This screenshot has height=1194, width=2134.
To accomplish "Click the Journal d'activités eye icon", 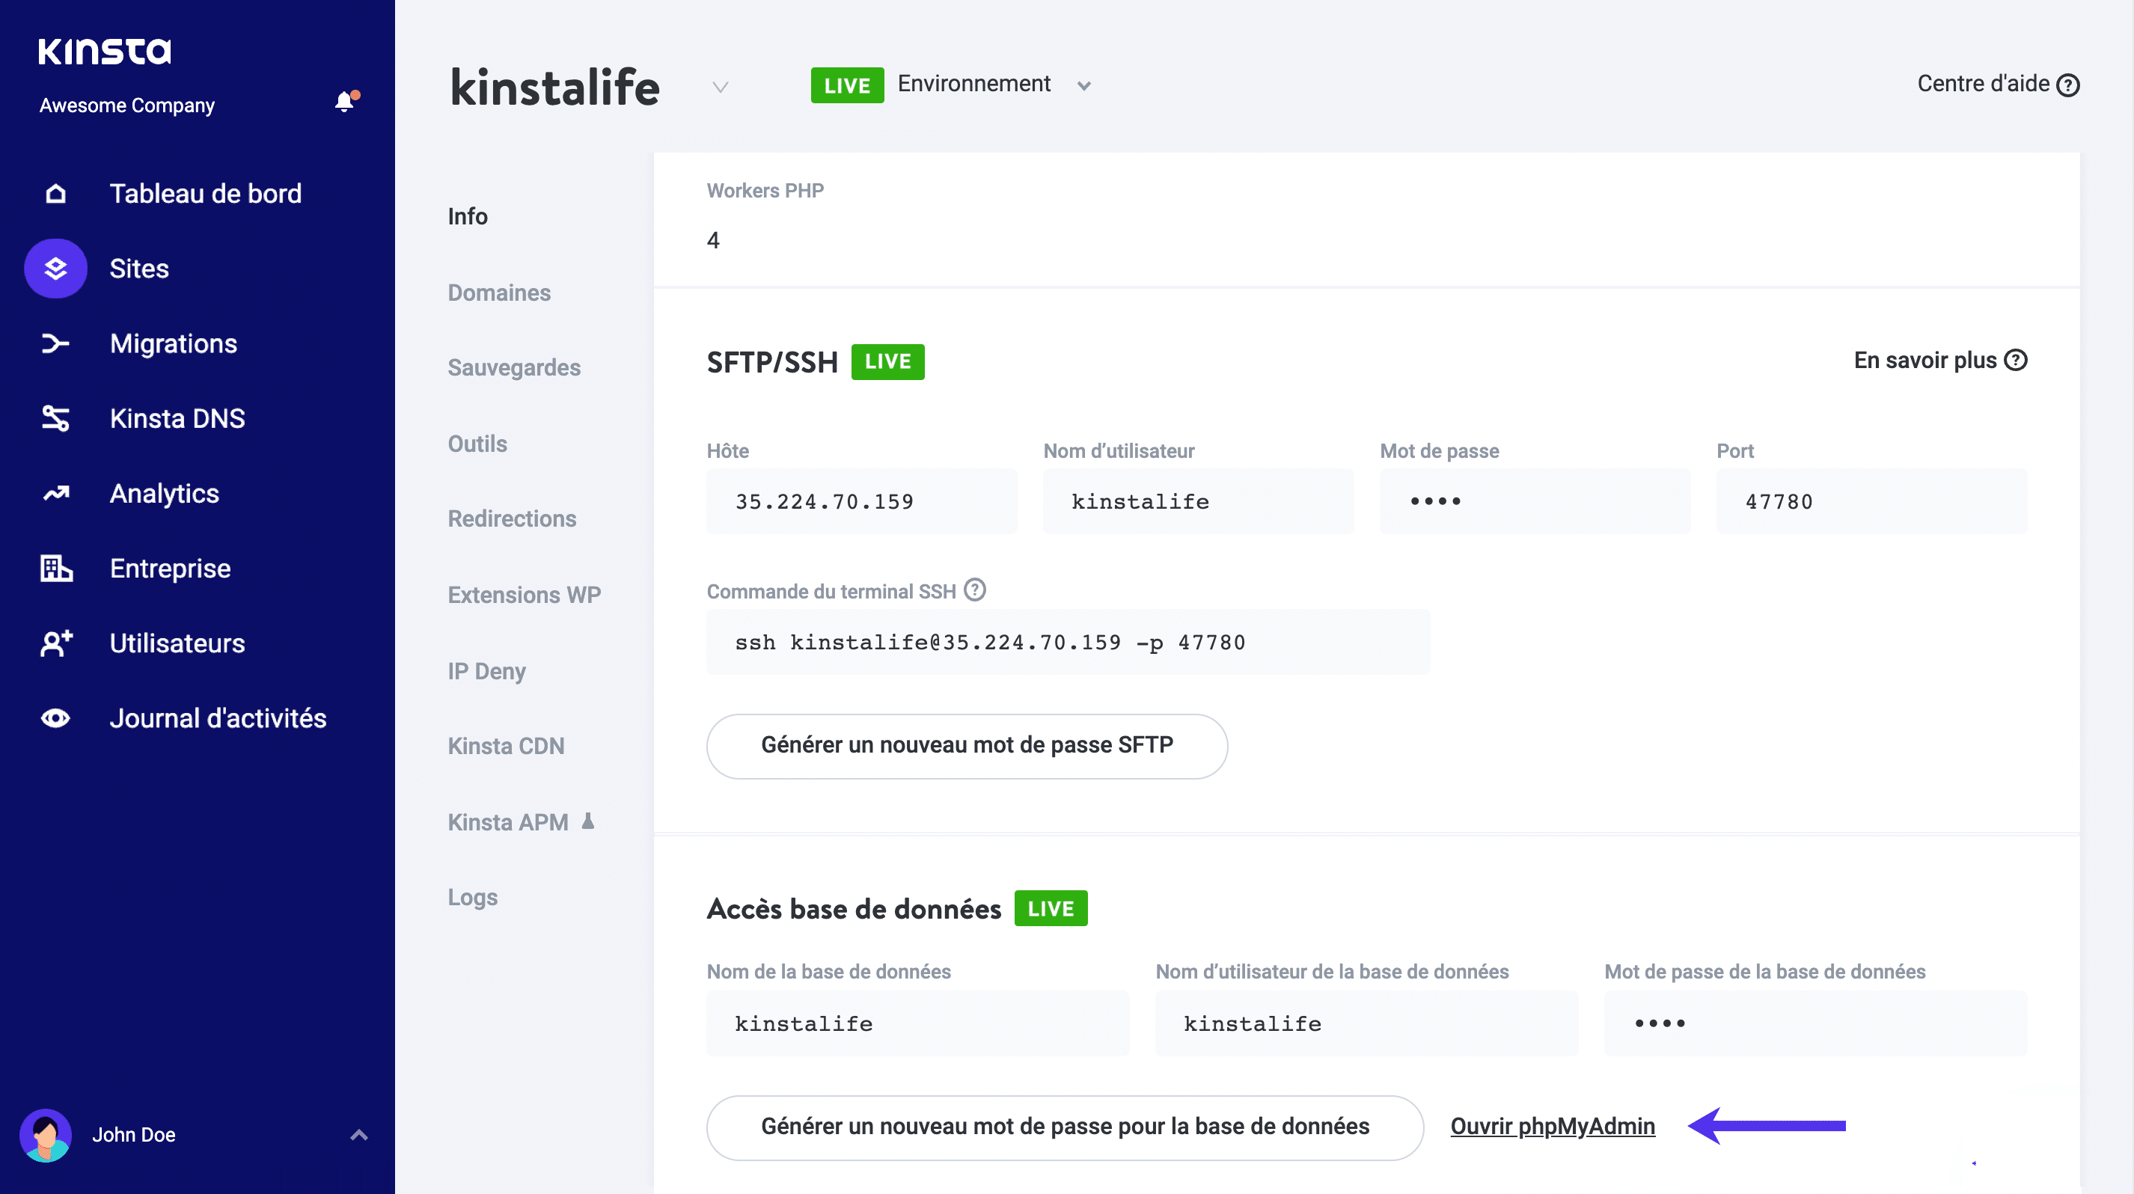I will pyautogui.click(x=55, y=718).
